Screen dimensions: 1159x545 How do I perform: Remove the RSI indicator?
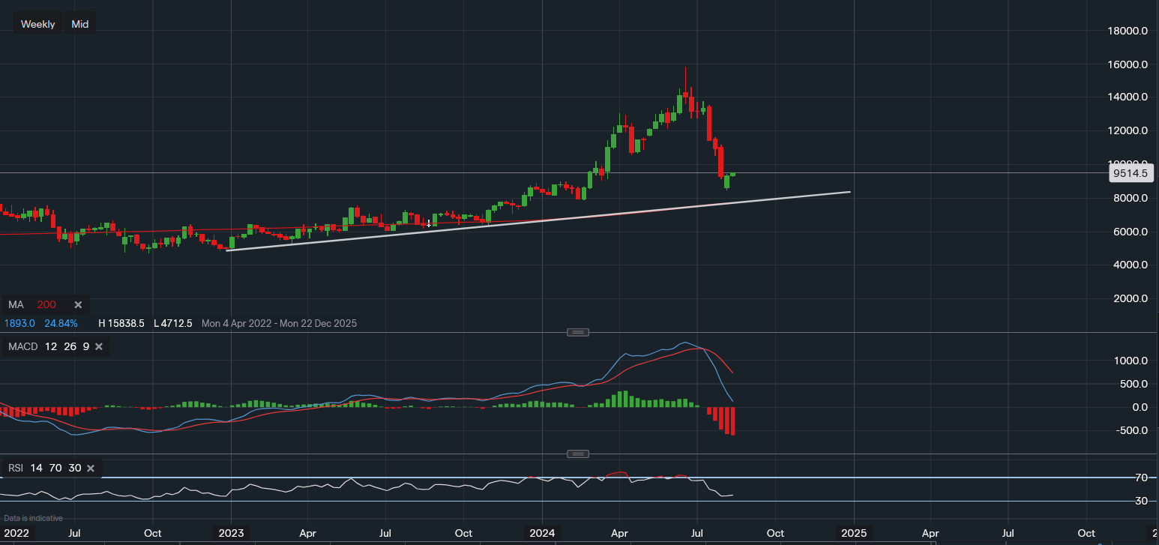[x=90, y=468]
